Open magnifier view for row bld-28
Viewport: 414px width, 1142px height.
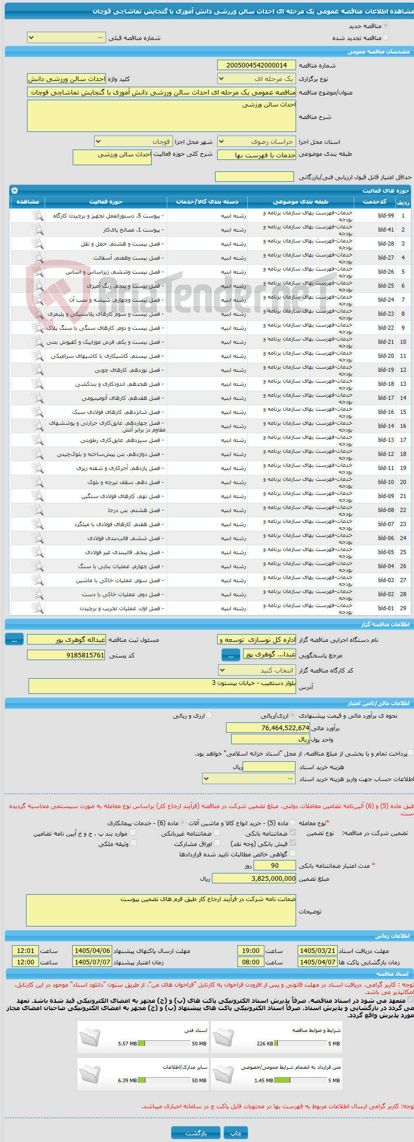[37, 244]
